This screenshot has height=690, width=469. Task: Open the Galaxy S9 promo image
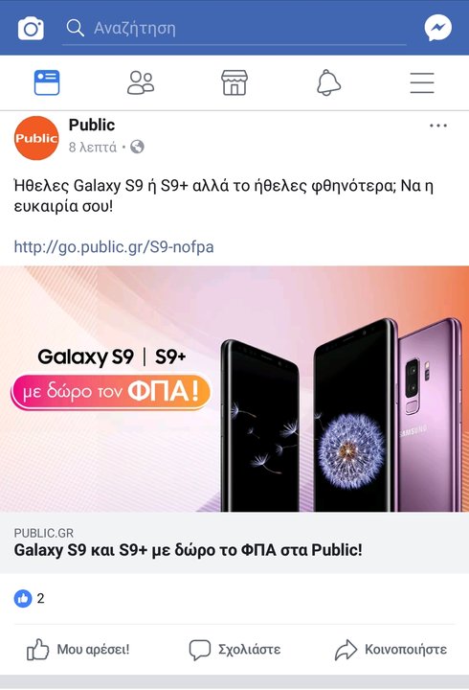(234, 388)
